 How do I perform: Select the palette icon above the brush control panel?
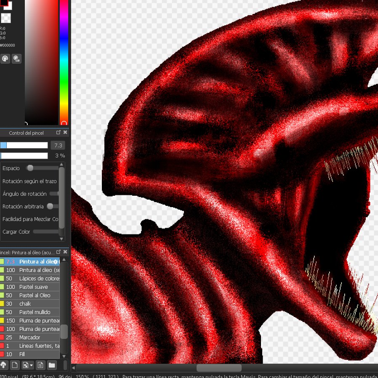coord(5,59)
